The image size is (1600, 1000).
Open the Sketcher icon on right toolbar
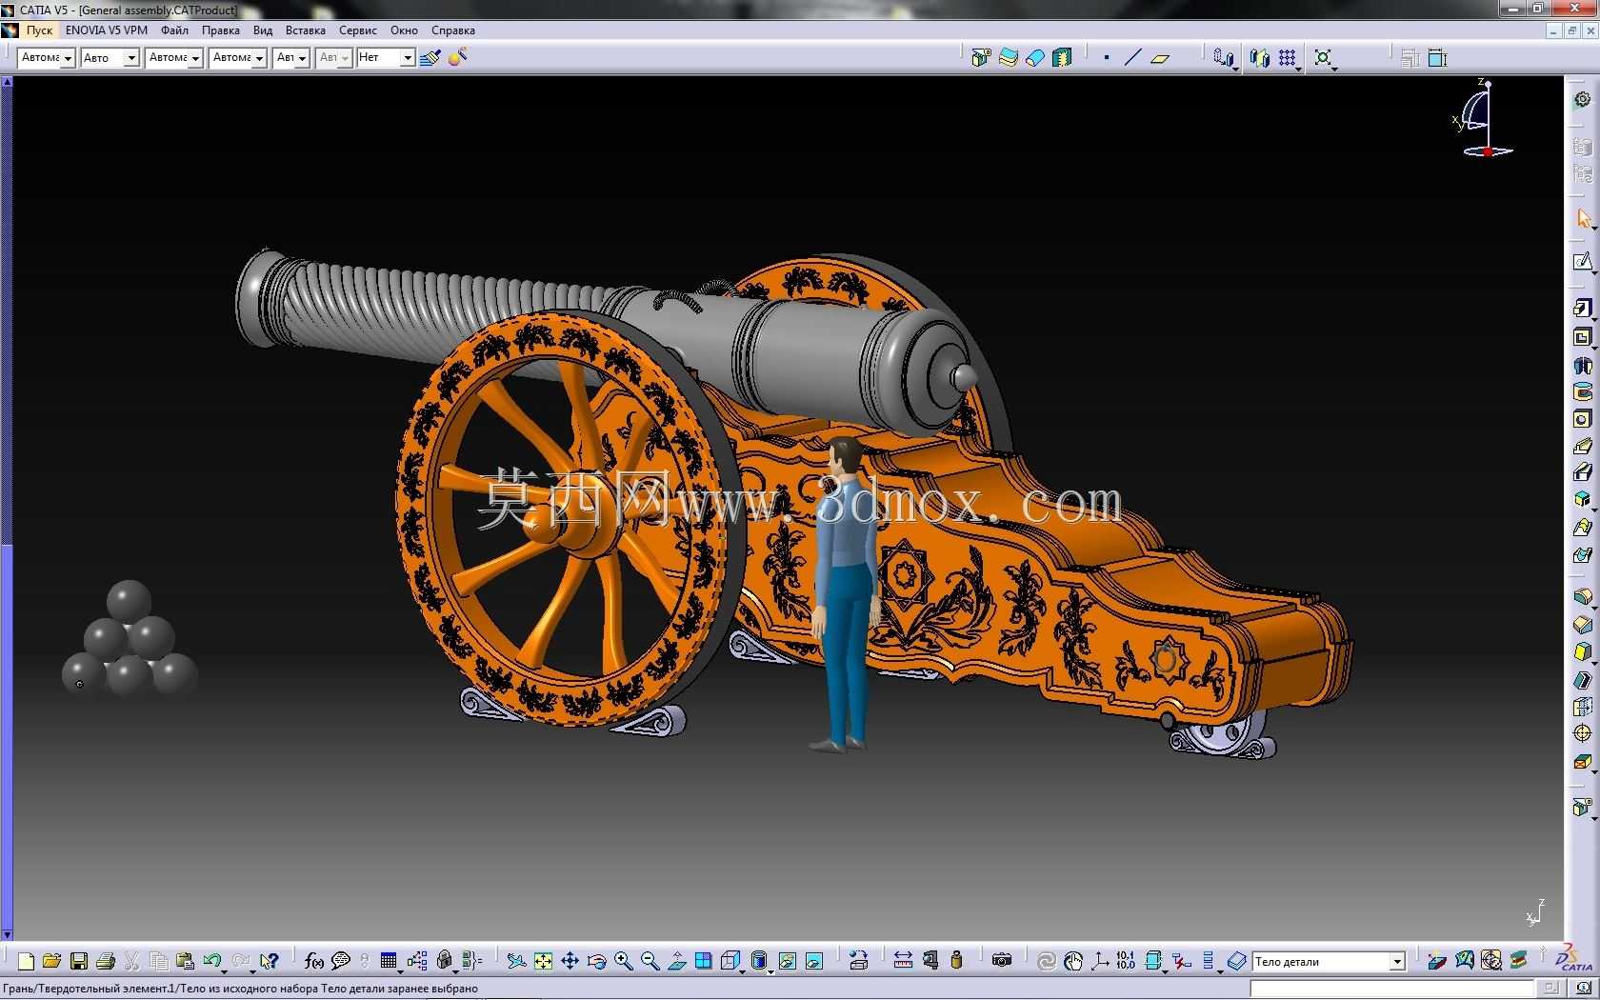[1583, 261]
